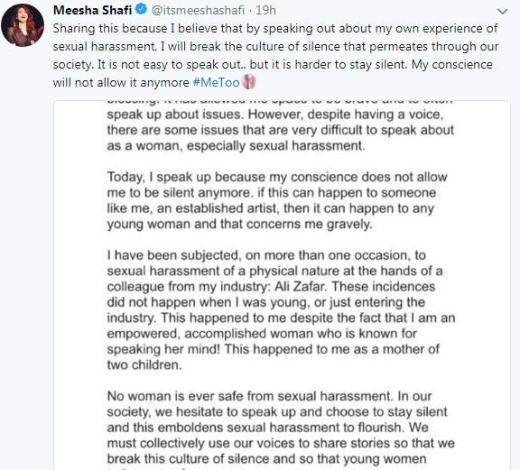
Task: Open Meesha Shafi's profile avatar
Action: 23,25
